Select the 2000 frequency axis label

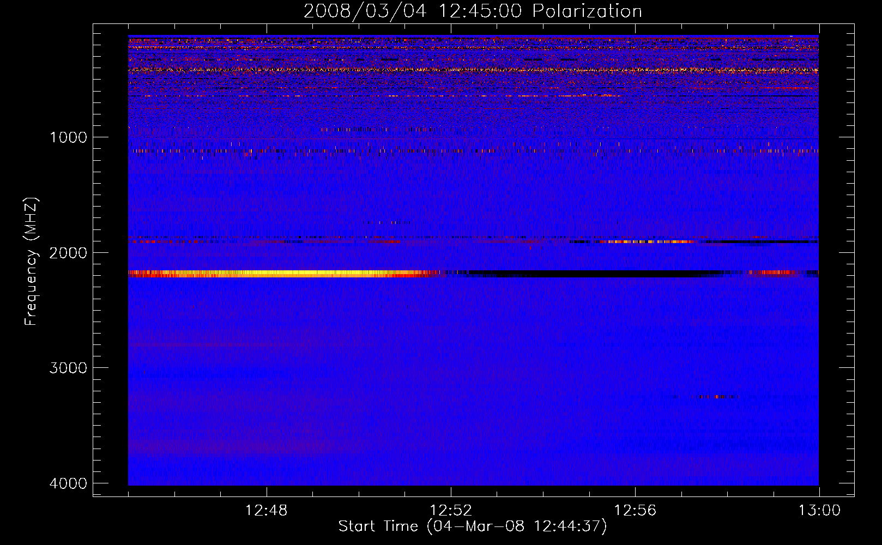68,252
